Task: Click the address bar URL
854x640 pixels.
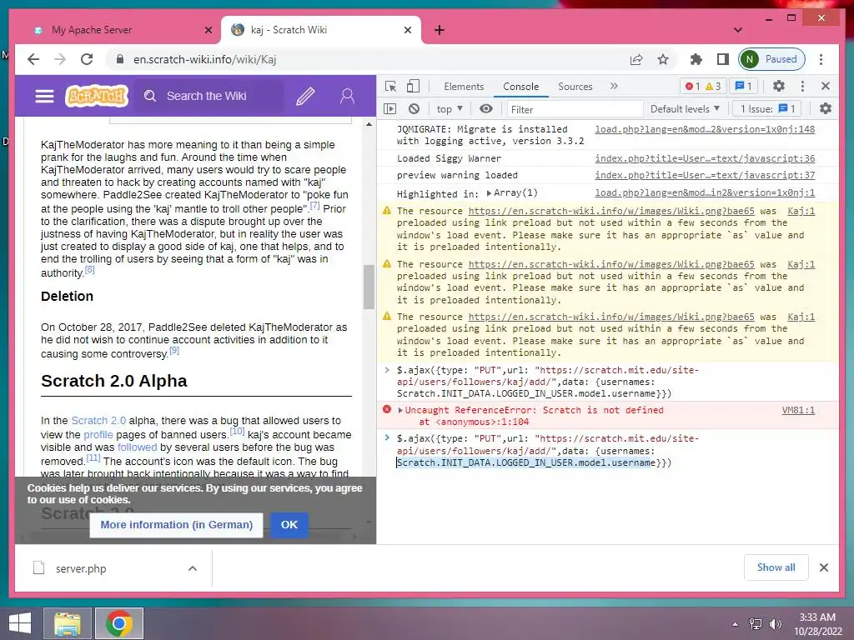Action: tap(205, 59)
